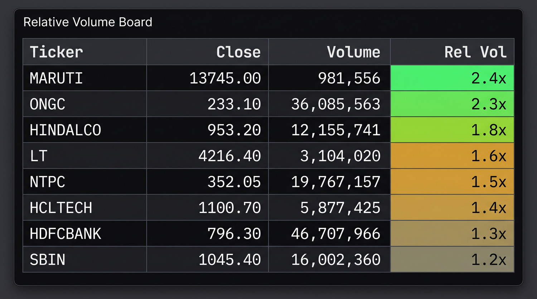537x299 pixels.
Task: Click the Relative Volume Board title
Action: tap(88, 22)
